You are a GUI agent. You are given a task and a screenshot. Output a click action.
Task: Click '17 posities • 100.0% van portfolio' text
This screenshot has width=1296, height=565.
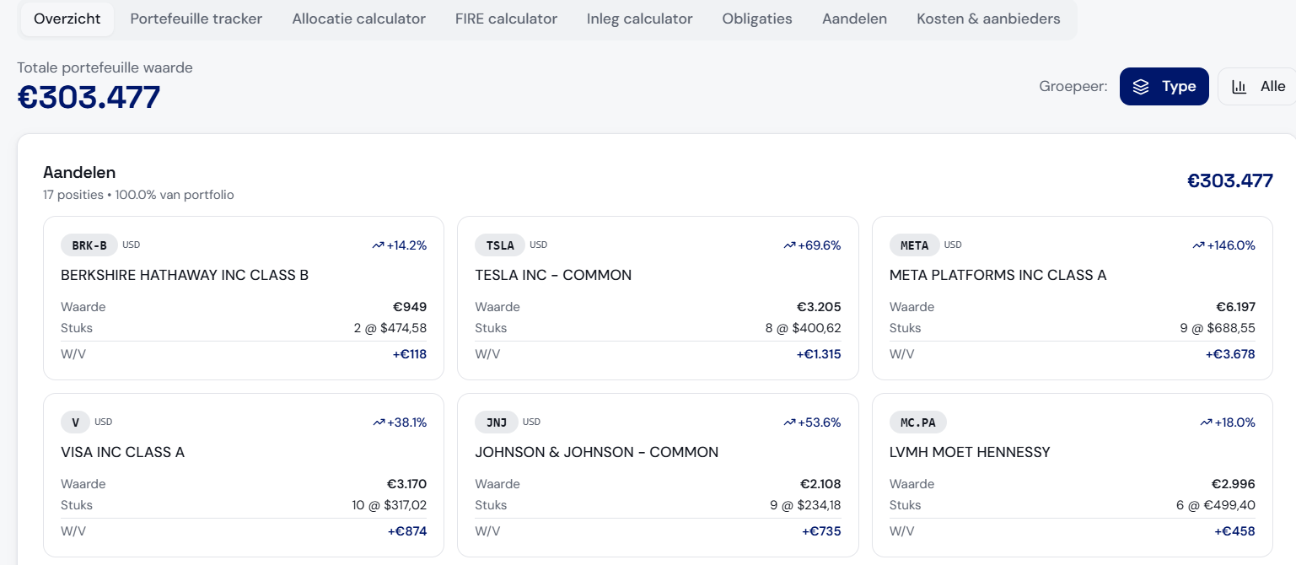138,195
